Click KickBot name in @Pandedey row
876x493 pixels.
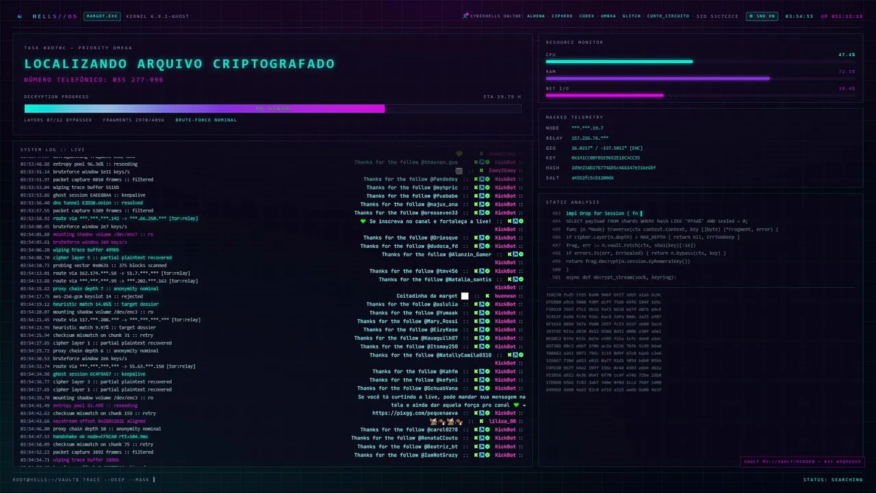point(505,179)
